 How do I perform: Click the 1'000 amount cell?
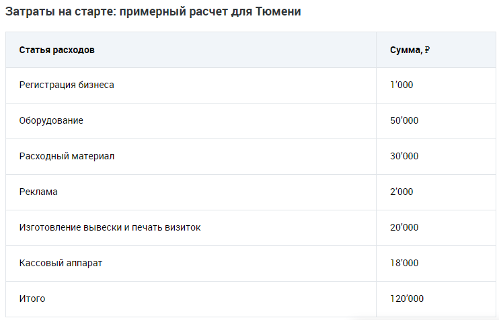[x=401, y=85]
